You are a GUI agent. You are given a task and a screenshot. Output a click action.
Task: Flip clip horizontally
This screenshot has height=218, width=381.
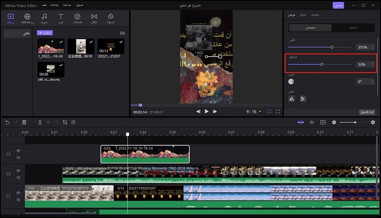pos(292,99)
